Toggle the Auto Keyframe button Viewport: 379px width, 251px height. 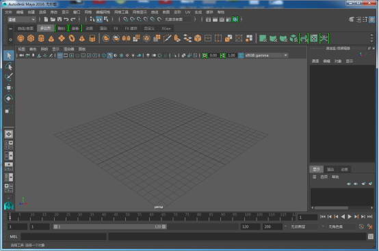361,226
